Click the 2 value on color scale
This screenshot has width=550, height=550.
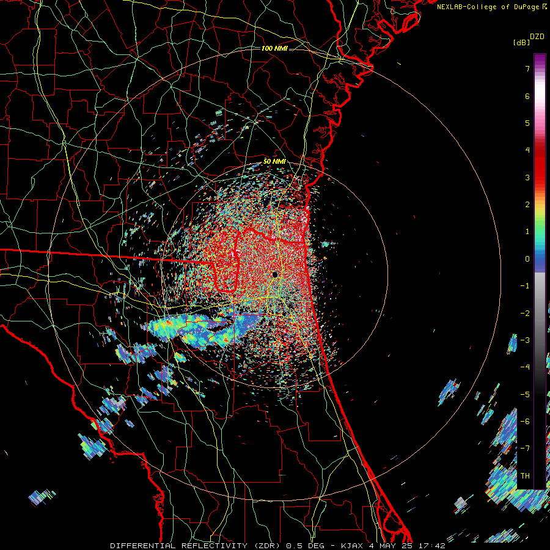click(527, 205)
